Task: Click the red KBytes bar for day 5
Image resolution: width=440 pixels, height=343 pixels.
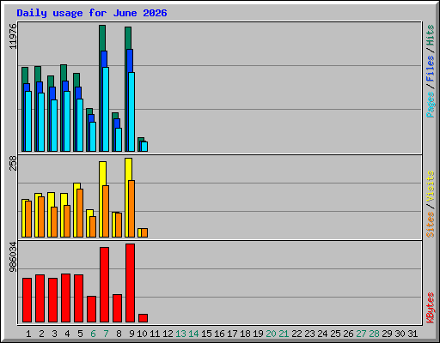Action: click(x=78, y=298)
